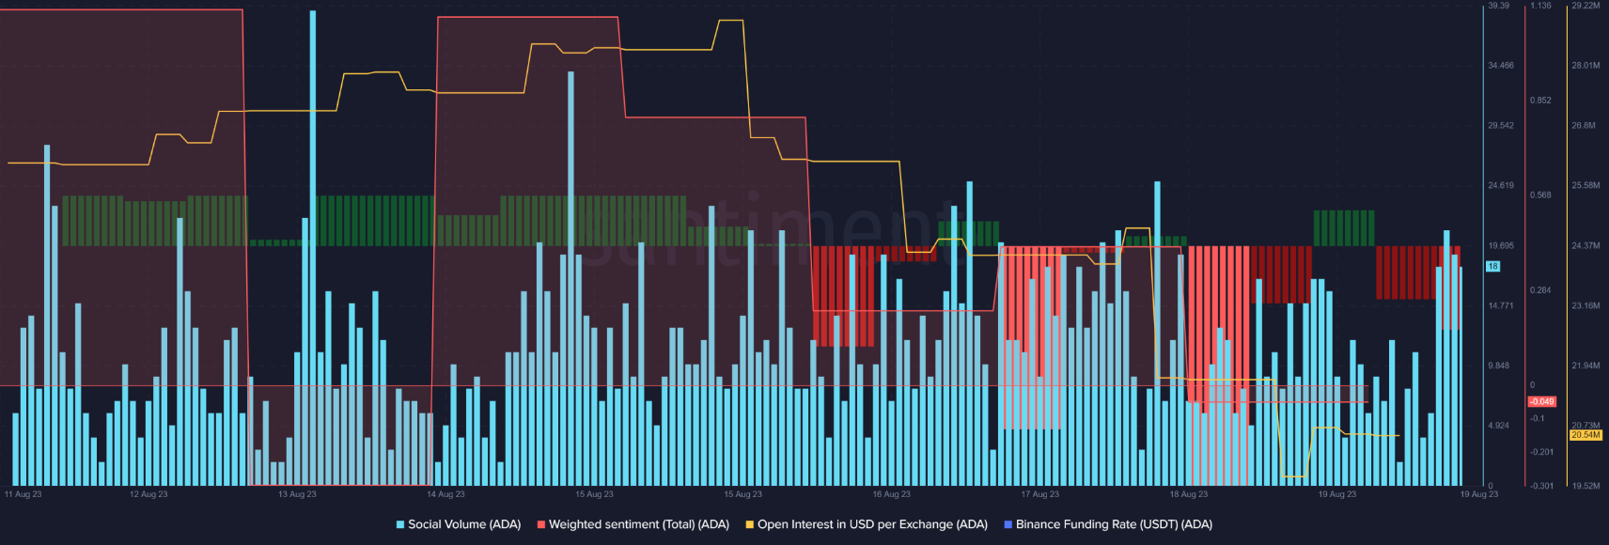Screen dimensions: 1609x545
Task: Click the cyan Social Volume legend swatch
Action: (400, 524)
